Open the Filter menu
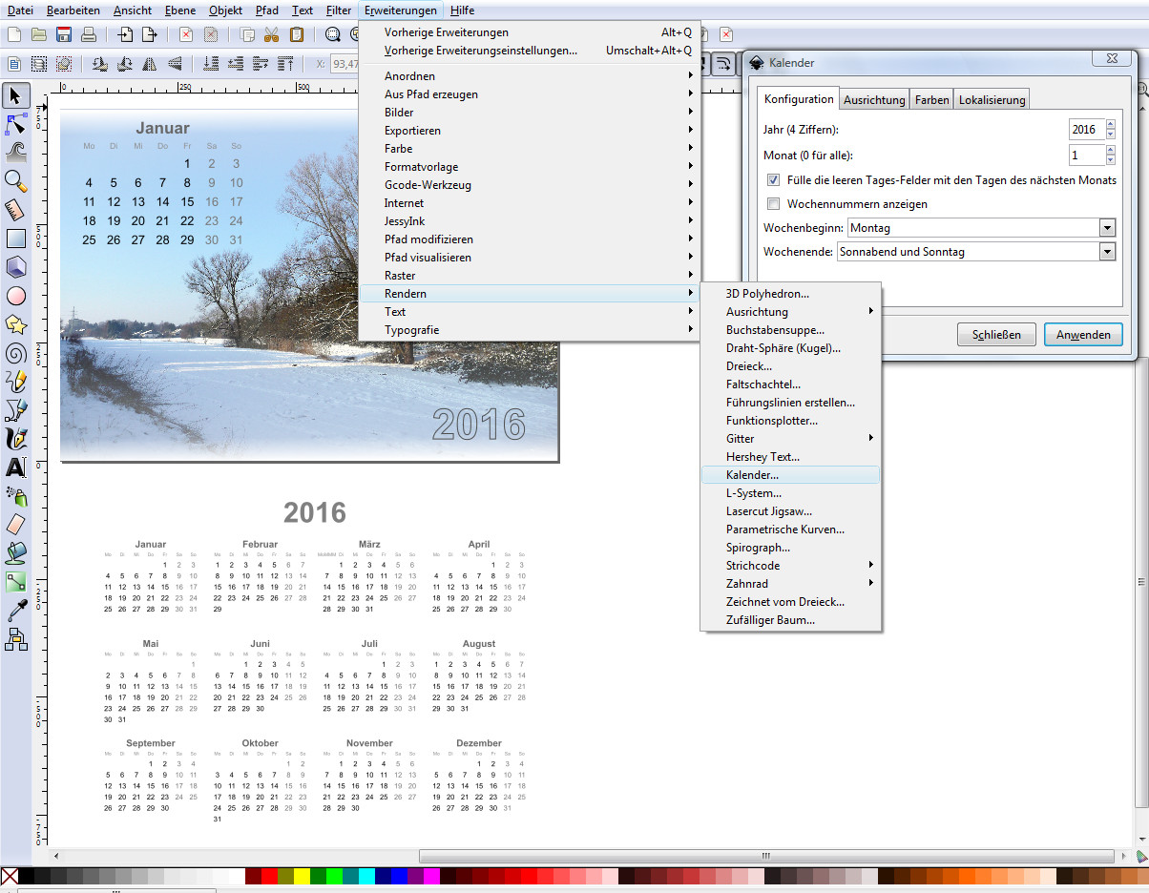This screenshot has width=1149, height=893. tap(338, 10)
